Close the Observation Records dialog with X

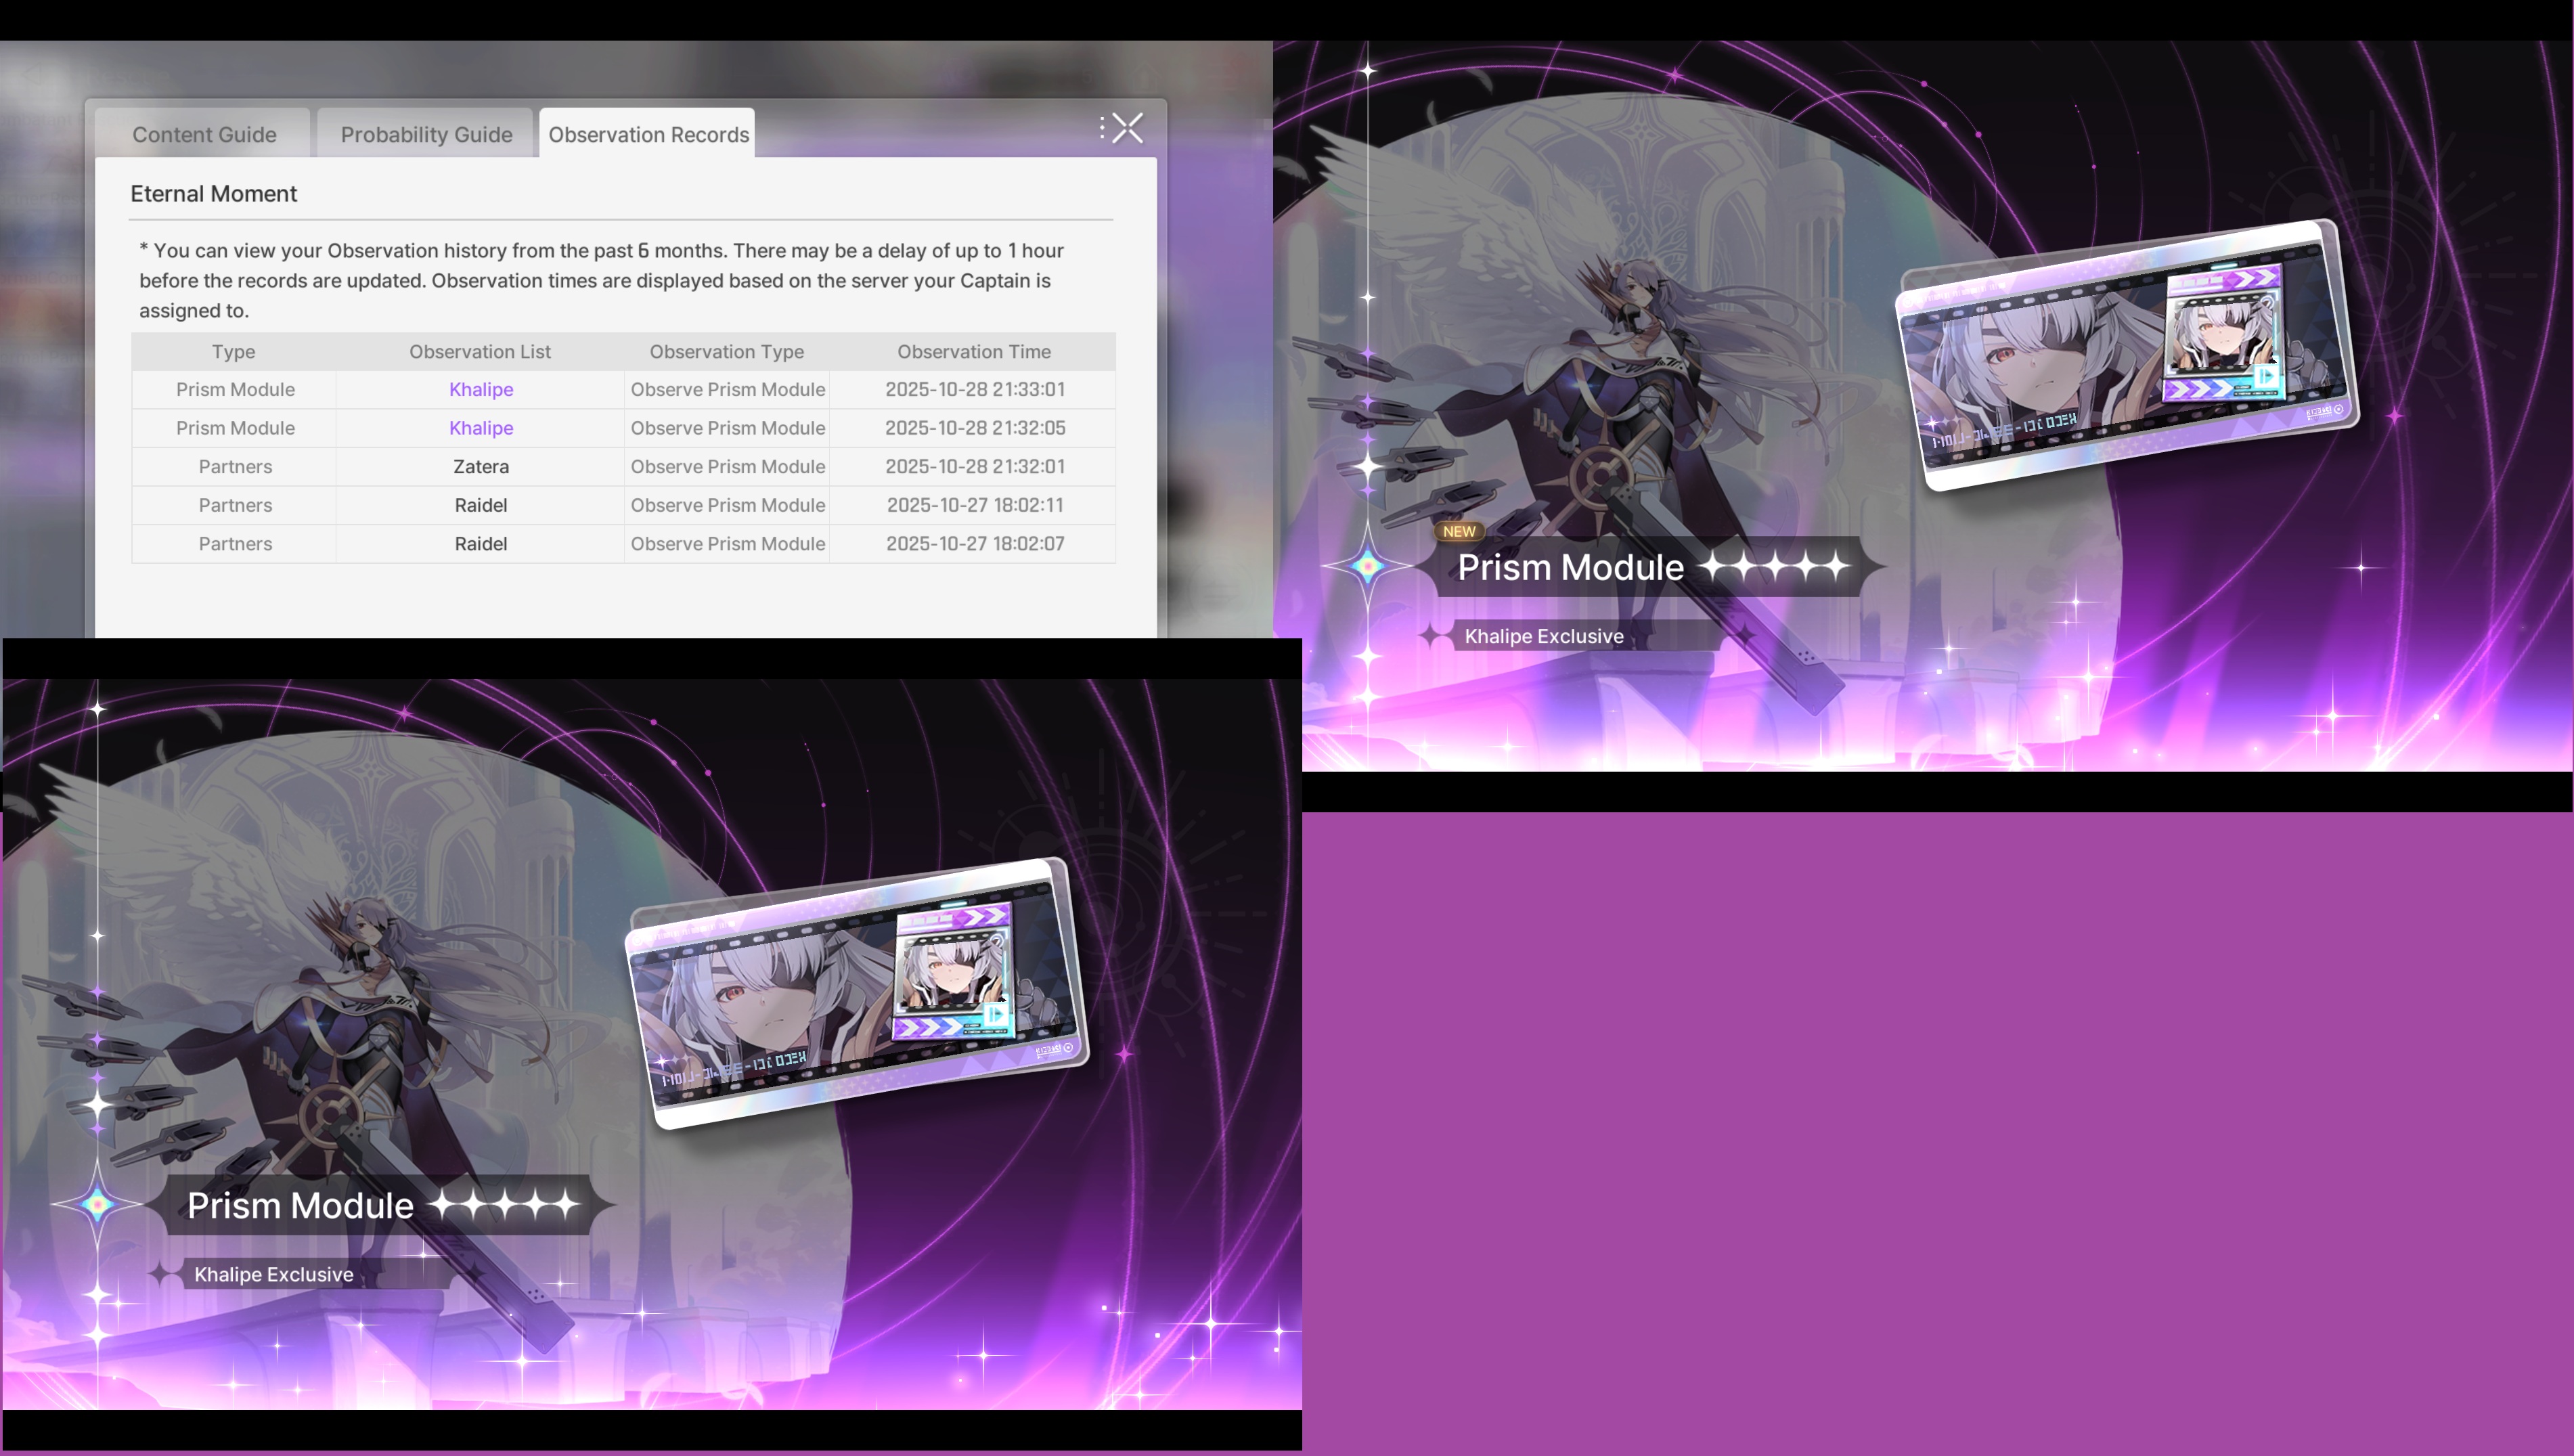click(1128, 128)
